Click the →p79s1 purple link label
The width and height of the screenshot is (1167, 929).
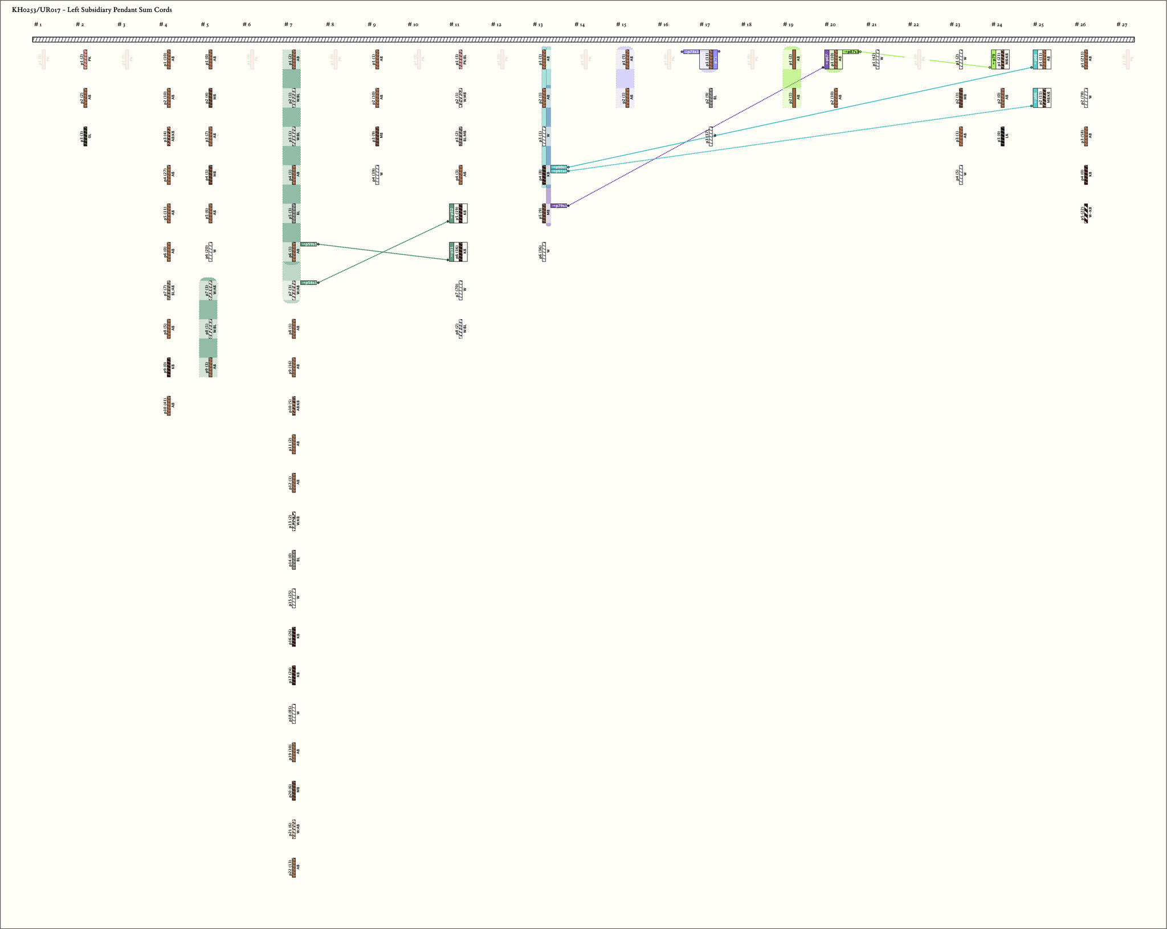[559, 206]
